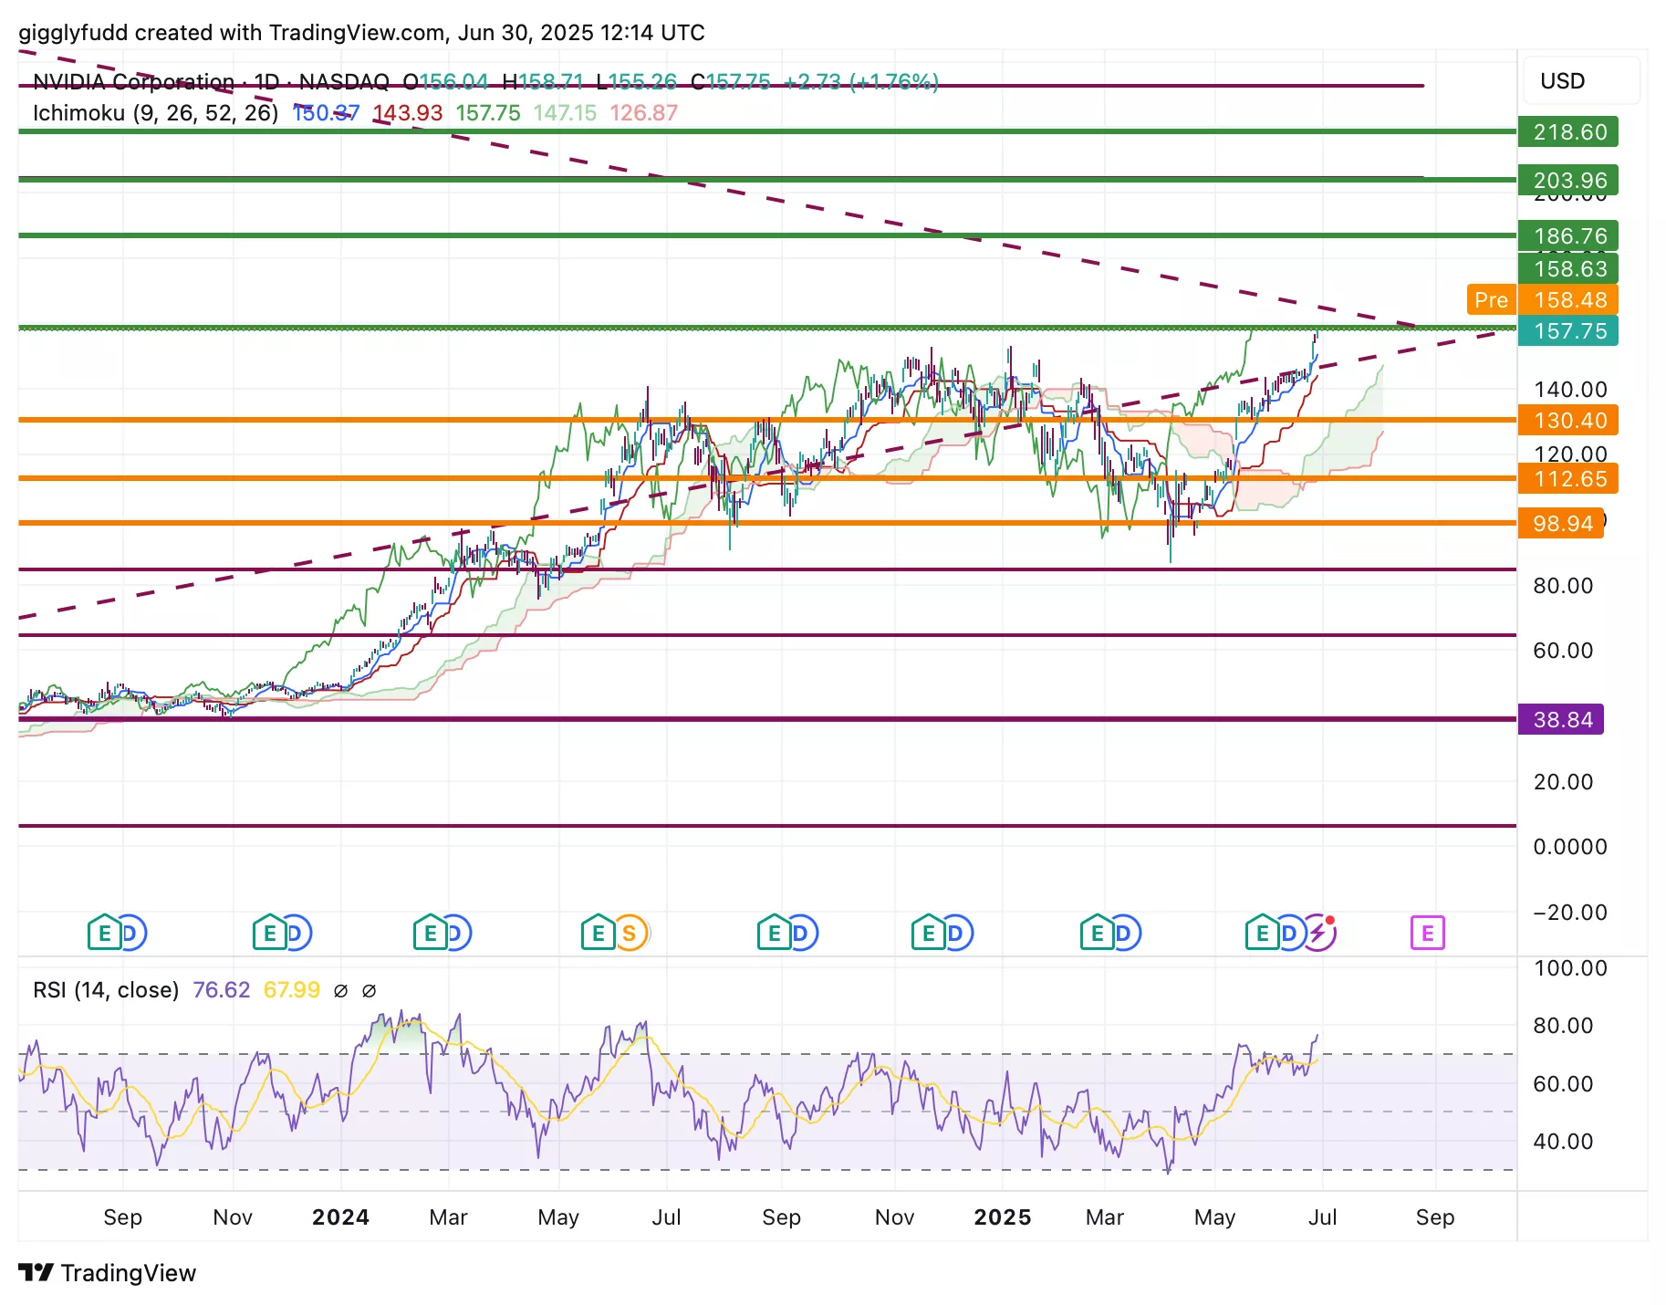
Task: Select the RSI (14, close) indicator legend
Action: click(x=106, y=990)
